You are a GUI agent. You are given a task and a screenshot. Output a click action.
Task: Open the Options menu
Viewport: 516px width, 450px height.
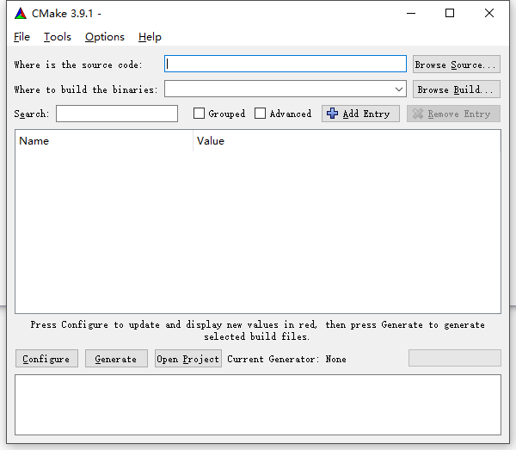point(105,37)
